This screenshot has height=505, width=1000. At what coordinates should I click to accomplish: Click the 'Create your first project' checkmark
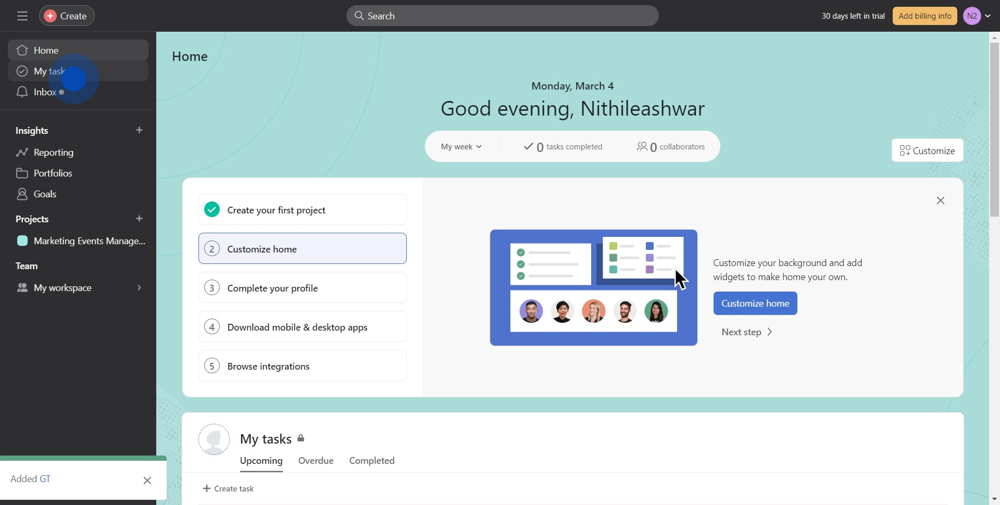click(212, 210)
